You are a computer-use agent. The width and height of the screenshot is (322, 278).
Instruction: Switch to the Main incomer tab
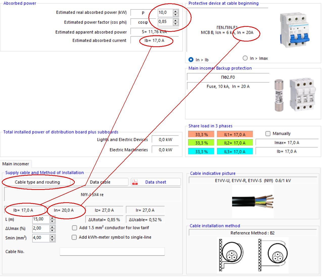(16, 164)
